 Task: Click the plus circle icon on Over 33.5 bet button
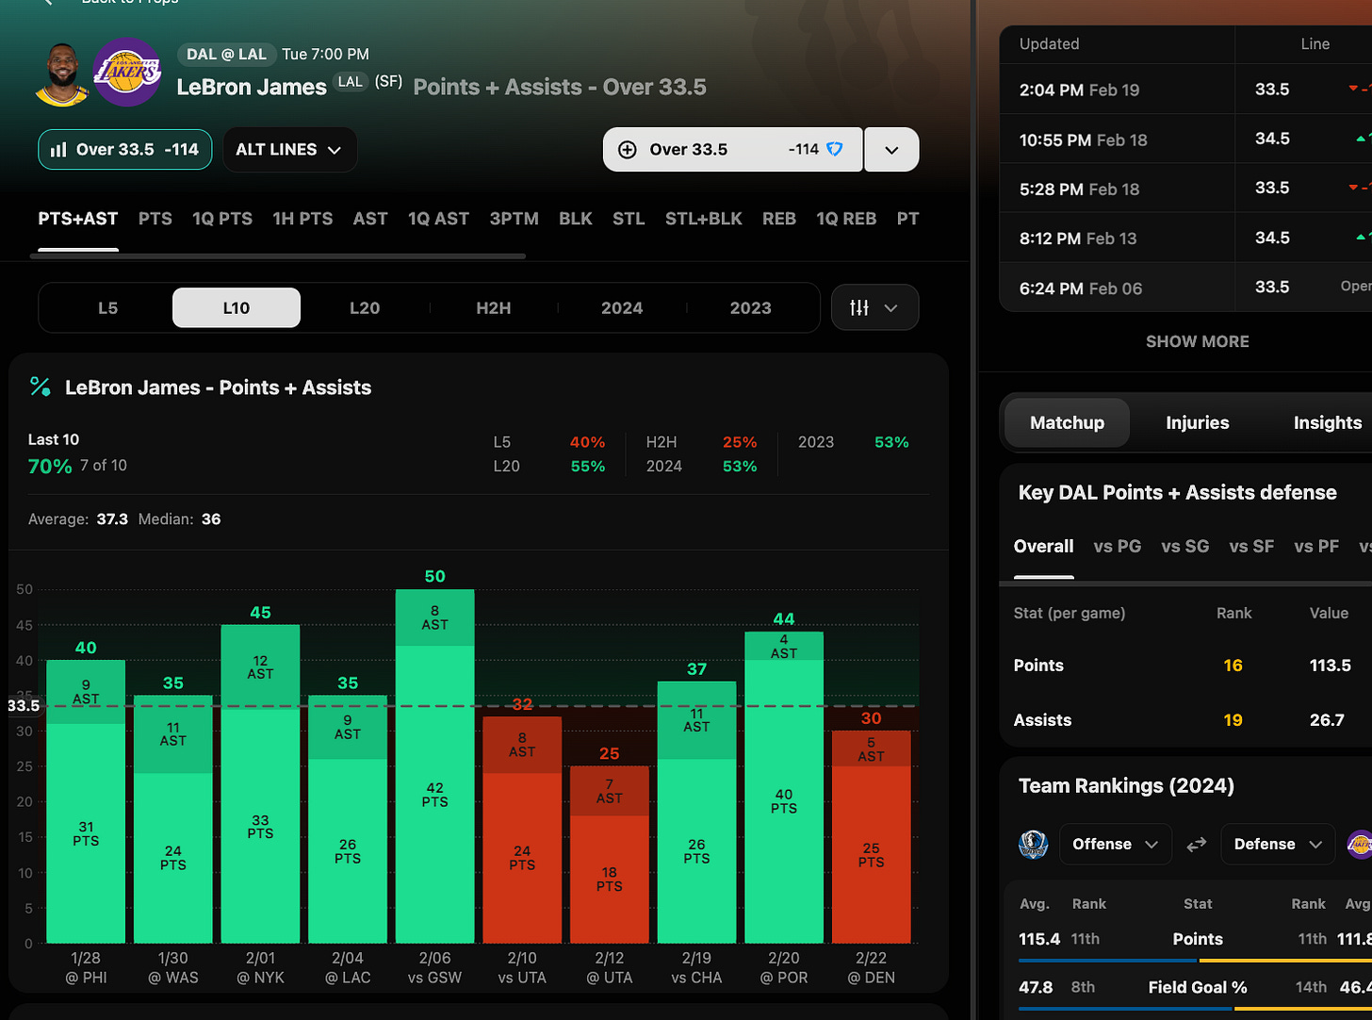point(627,150)
